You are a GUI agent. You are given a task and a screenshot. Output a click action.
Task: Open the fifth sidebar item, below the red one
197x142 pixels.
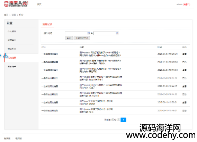[x=12, y=66]
